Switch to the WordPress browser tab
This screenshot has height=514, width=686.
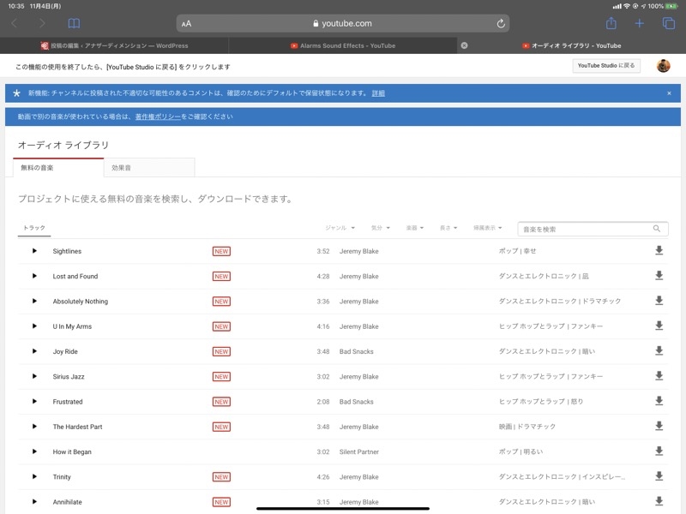pos(114,45)
